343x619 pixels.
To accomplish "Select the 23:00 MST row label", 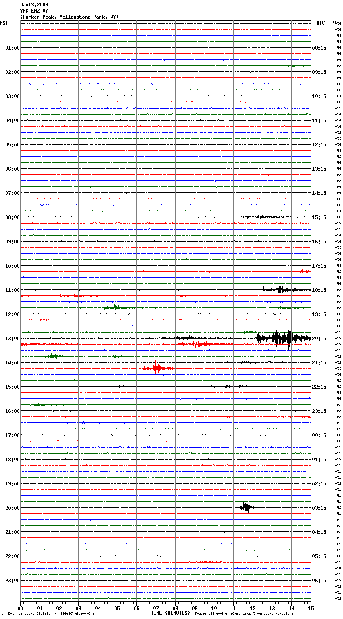I will [13, 581].
